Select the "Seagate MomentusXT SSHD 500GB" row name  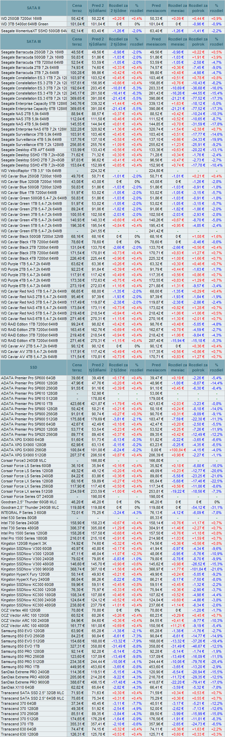click(x=34, y=31)
